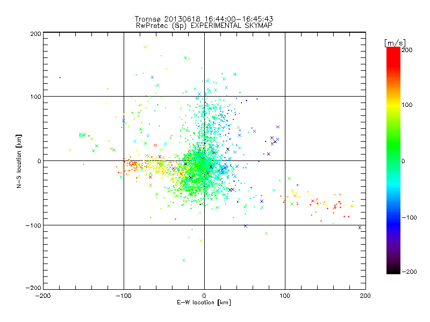Click the colorbar tick label -100
Image resolution: width=430 pixels, height=322 pixels.
[x=409, y=218]
